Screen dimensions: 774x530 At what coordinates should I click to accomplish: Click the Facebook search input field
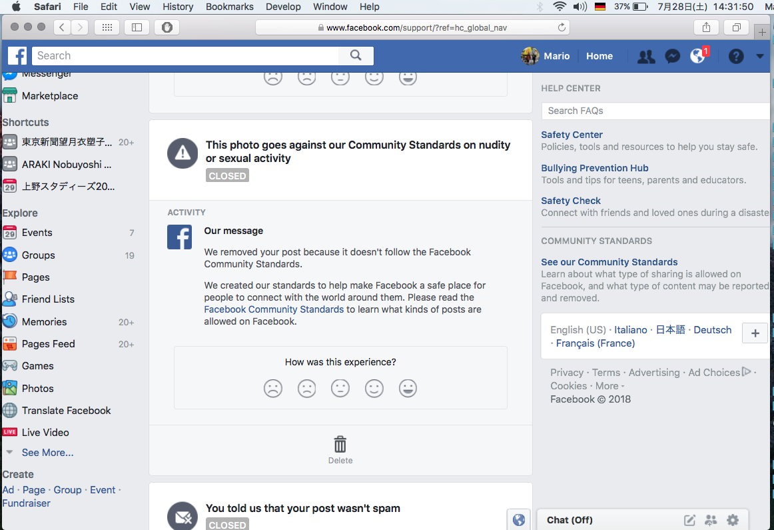(x=186, y=56)
